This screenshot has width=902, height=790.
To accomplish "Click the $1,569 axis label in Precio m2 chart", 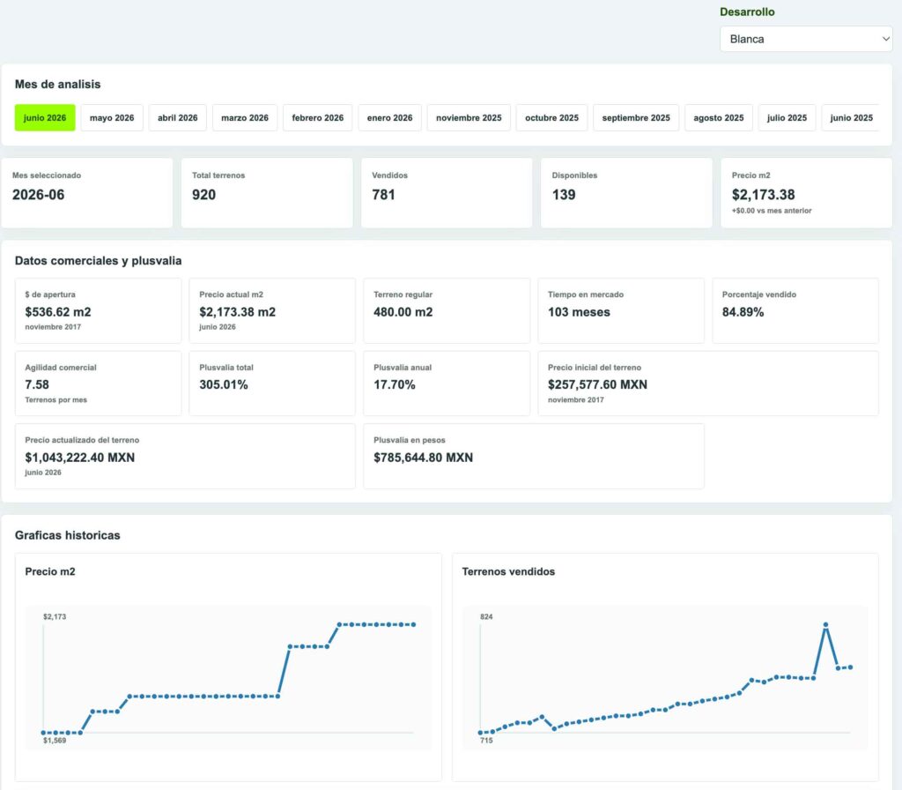I will [55, 741].
